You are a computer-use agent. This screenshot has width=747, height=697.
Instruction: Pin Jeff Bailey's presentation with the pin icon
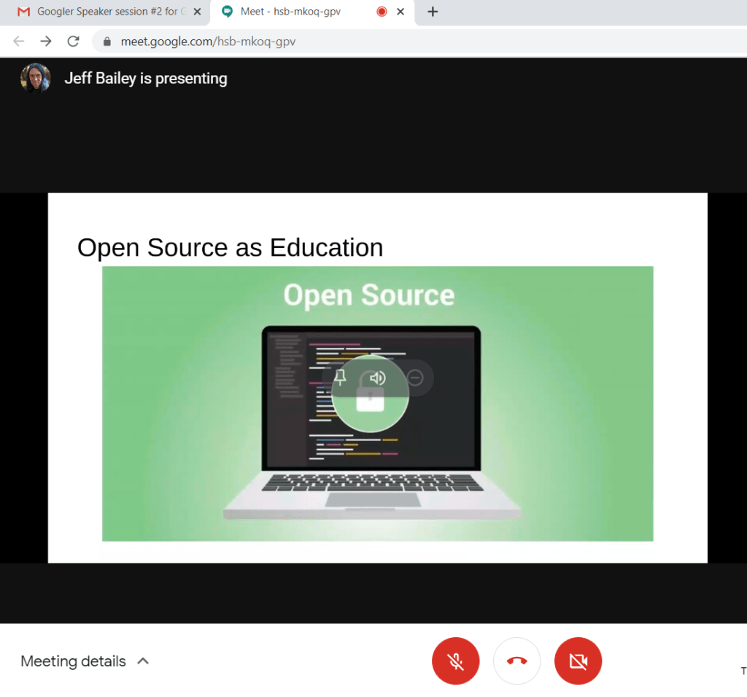(340, 378)
